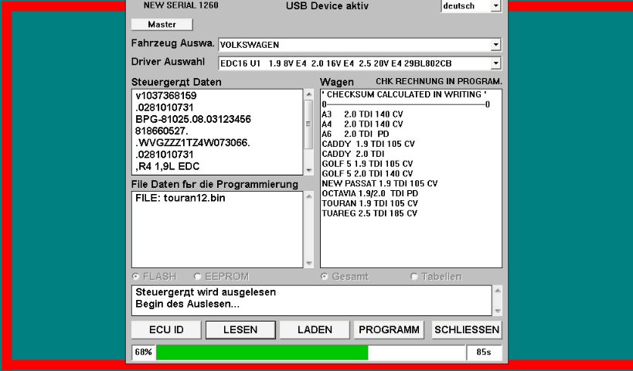The width and height of the screenshot is (633, 371).
Task: Click the LESEN button
Action: pyautogui.click(x=240, y=330)
